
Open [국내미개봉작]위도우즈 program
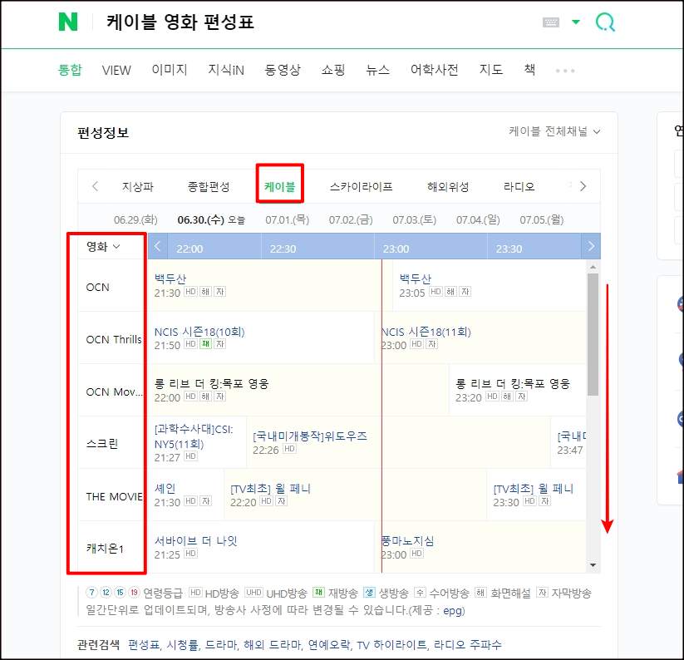coord(310,436)
